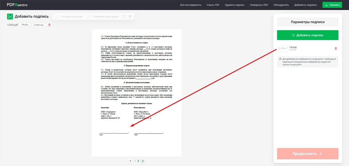349x166 pixels.
Task: Go to next page with right arrow
Action: (x=143, y=161)
